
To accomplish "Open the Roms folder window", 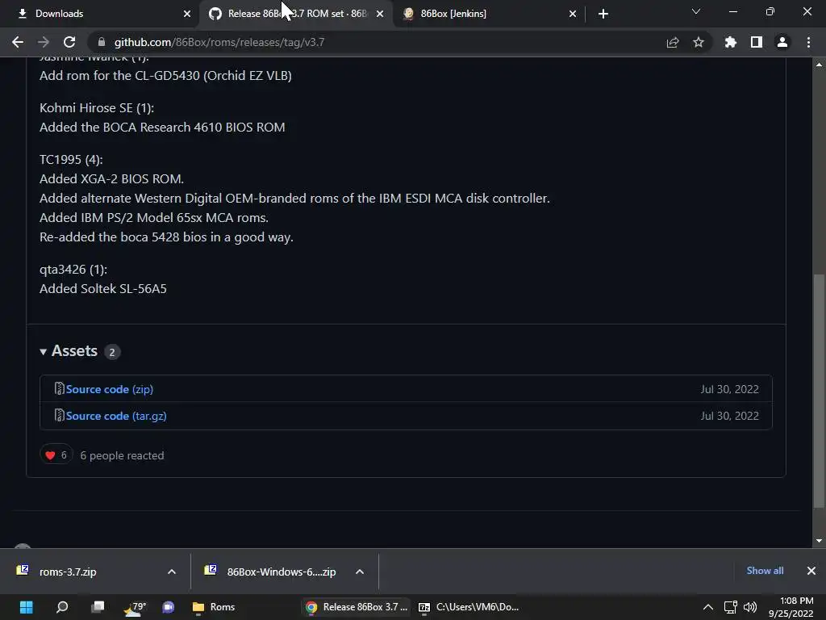I will (213, 607).
